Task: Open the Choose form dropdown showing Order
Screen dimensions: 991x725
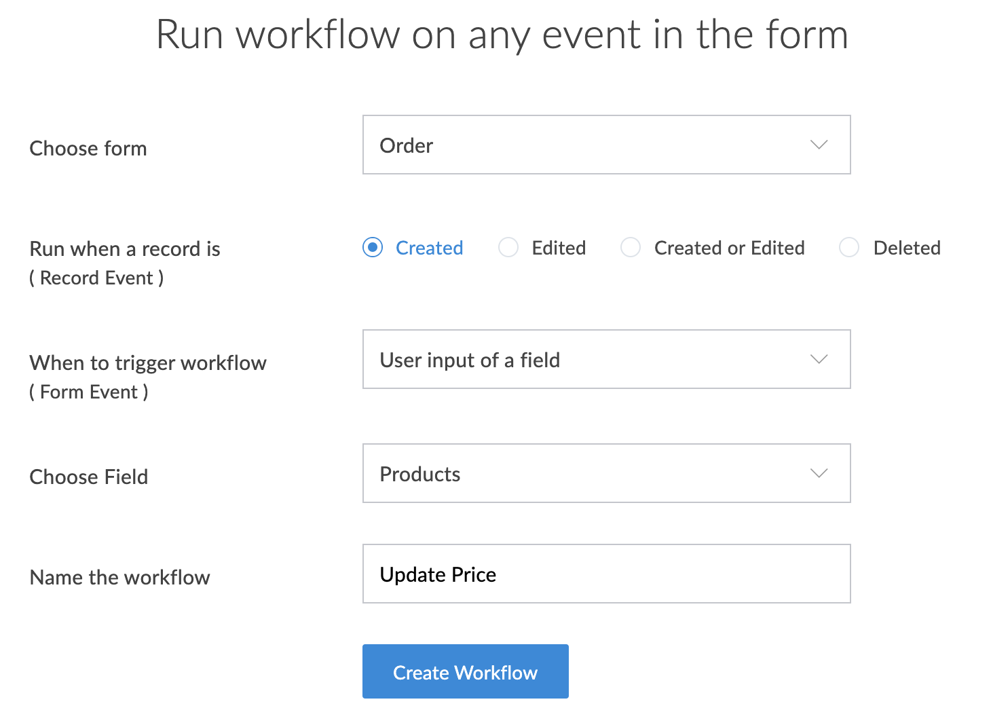Action: click(x=606, y=145)
